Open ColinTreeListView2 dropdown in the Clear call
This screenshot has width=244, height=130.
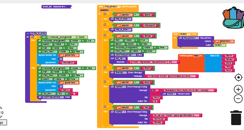tap(53, 97)
